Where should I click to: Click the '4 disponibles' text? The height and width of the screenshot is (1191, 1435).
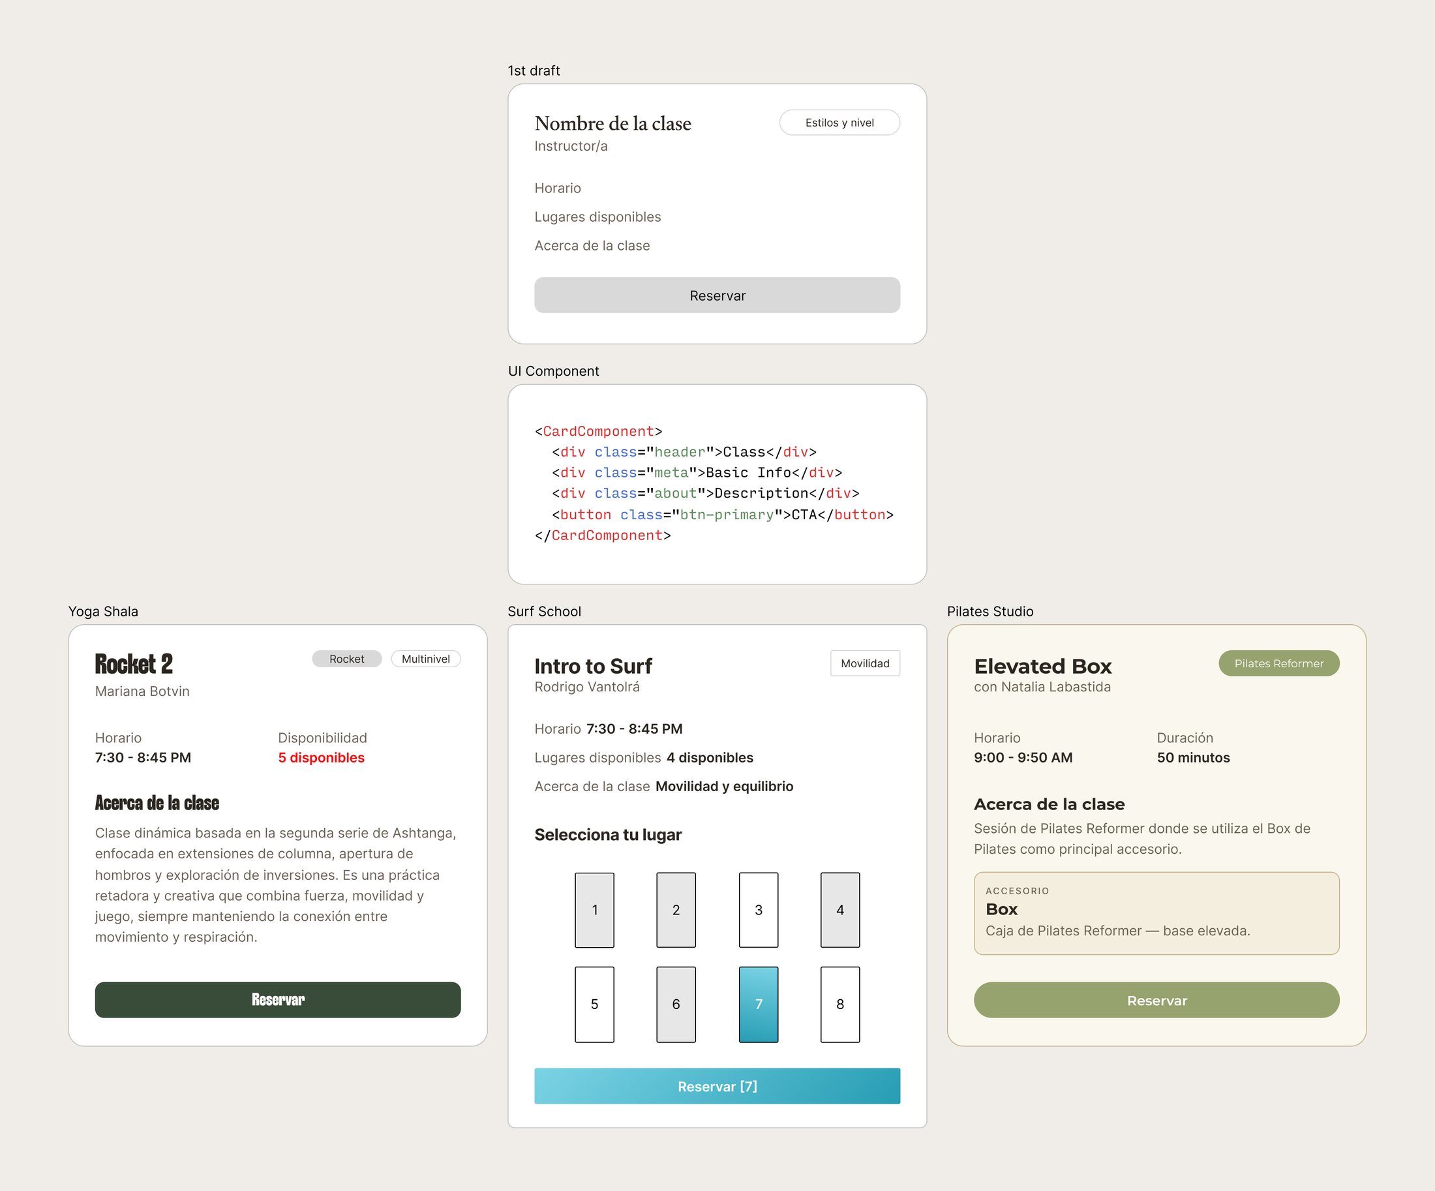(710, 757)
